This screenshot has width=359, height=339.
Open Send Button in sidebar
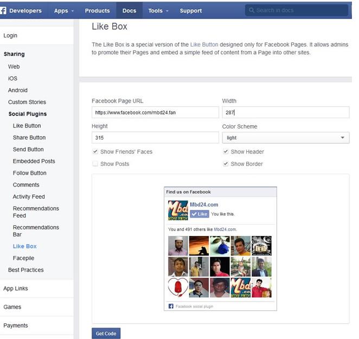[28, 149]
